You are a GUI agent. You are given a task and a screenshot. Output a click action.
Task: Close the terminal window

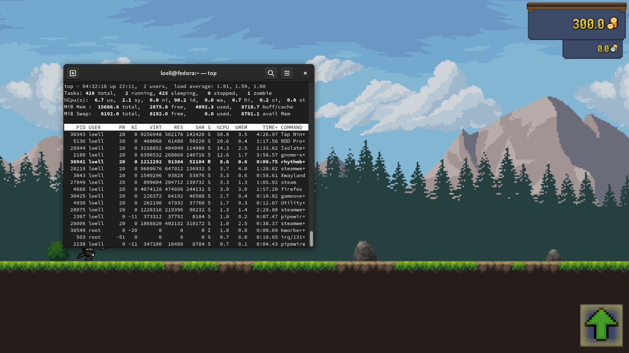click(305, 73)
